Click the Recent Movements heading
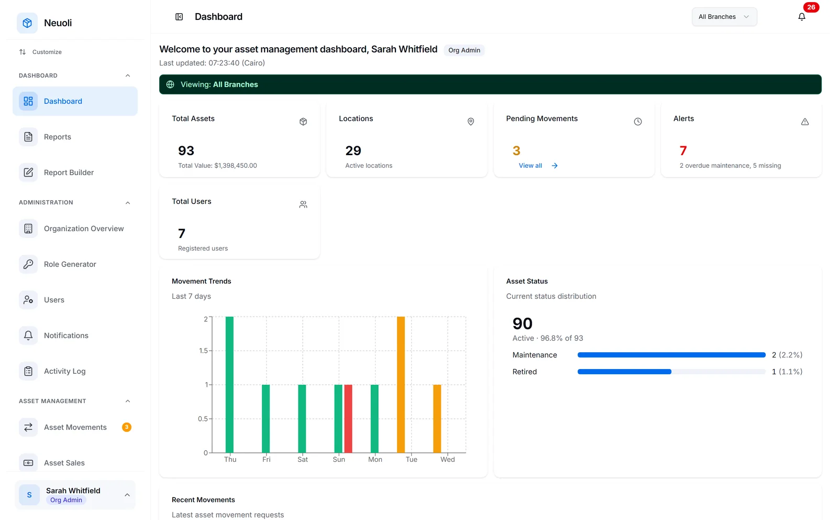Image resolution: width=838 pixels, height=520 pixels. click(203, 500)
